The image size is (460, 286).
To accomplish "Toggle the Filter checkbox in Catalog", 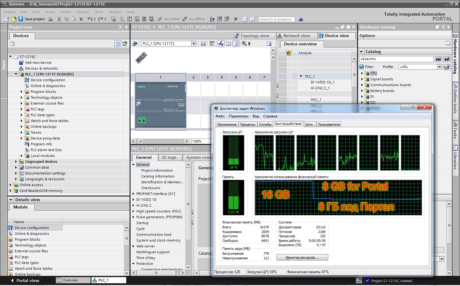I will click(x=362, y=67).
